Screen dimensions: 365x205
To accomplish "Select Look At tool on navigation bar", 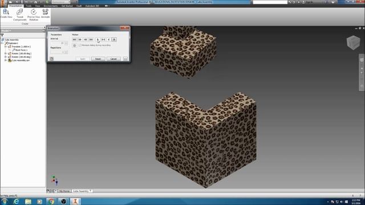I will 362,86.
